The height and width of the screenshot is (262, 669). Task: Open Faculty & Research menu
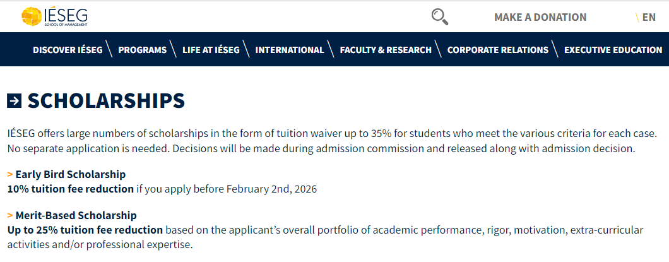click(x=386, y=50)
